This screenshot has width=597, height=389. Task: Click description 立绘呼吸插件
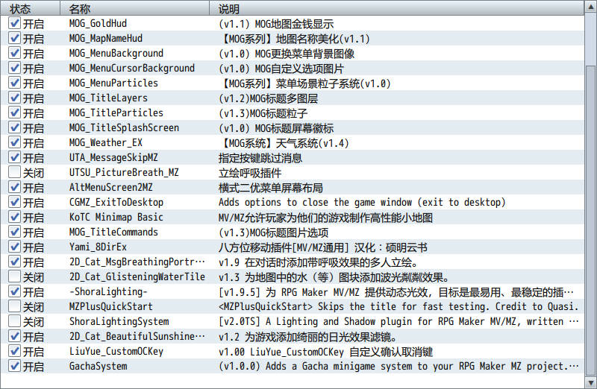(250, 173)
